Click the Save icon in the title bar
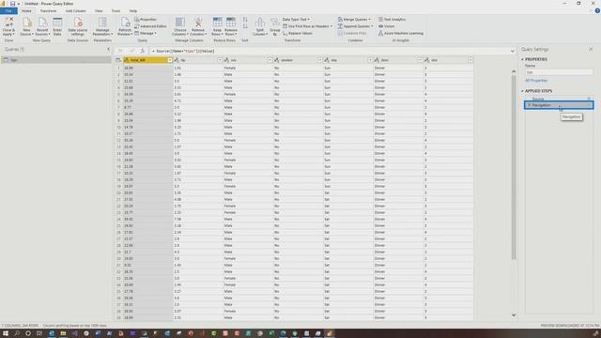This screenshot has width=601, height=338. pyautogui.click(x=12, y=4)
